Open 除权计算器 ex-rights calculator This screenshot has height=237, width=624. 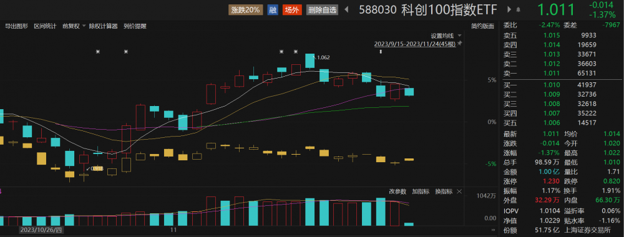click(x=104, y=26)
